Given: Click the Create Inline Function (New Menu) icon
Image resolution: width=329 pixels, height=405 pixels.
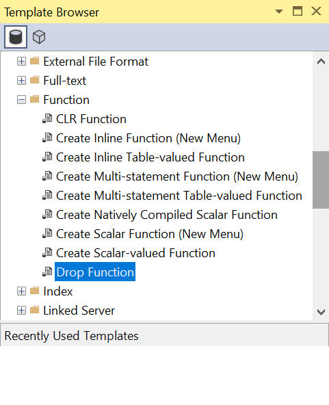Looking at the screenshot, I should [x=47, y=138].
